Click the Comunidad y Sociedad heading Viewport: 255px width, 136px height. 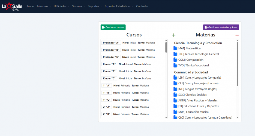click(x=191, y=72)
